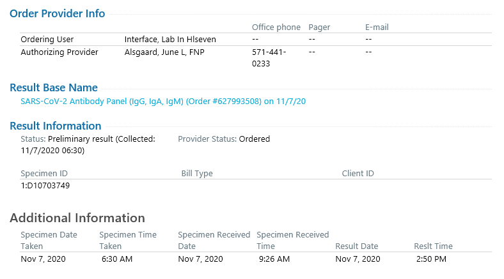Click the Result Date column header

click(356, 246)
